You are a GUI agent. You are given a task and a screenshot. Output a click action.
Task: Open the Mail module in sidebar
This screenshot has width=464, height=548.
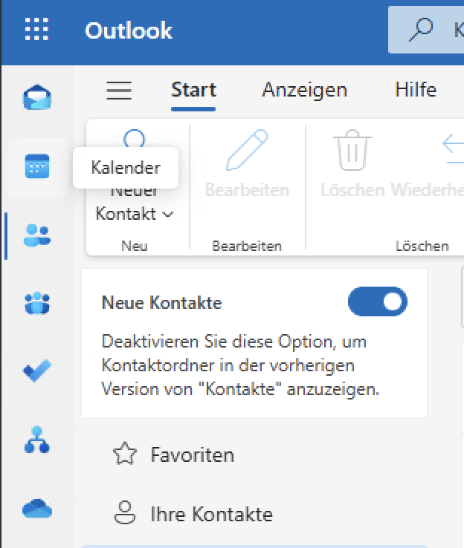[37, 97]
